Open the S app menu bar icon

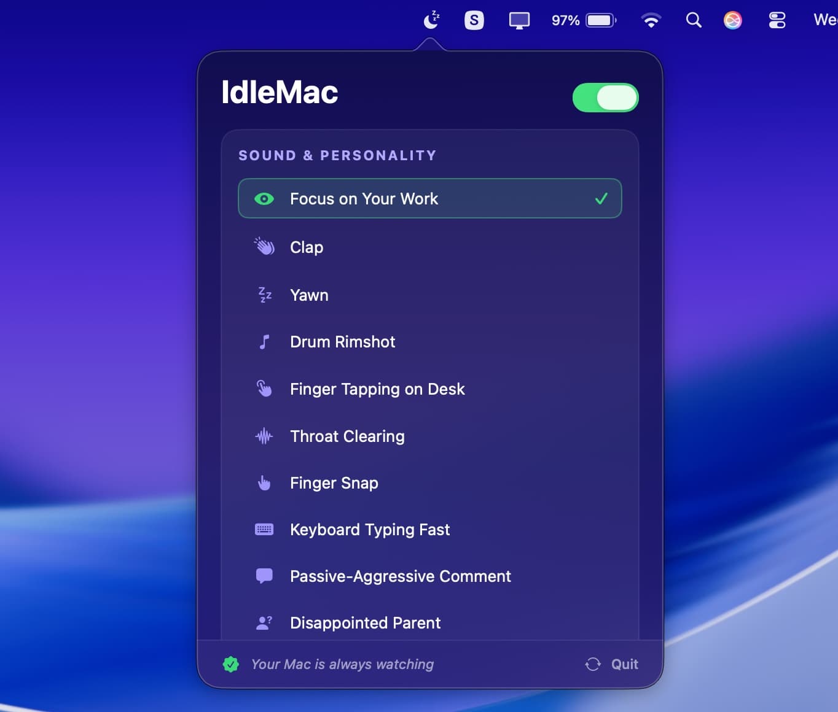point(474,20)
